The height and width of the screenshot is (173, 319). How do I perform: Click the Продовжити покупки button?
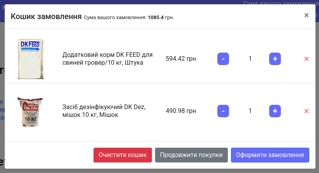(191, 155)
